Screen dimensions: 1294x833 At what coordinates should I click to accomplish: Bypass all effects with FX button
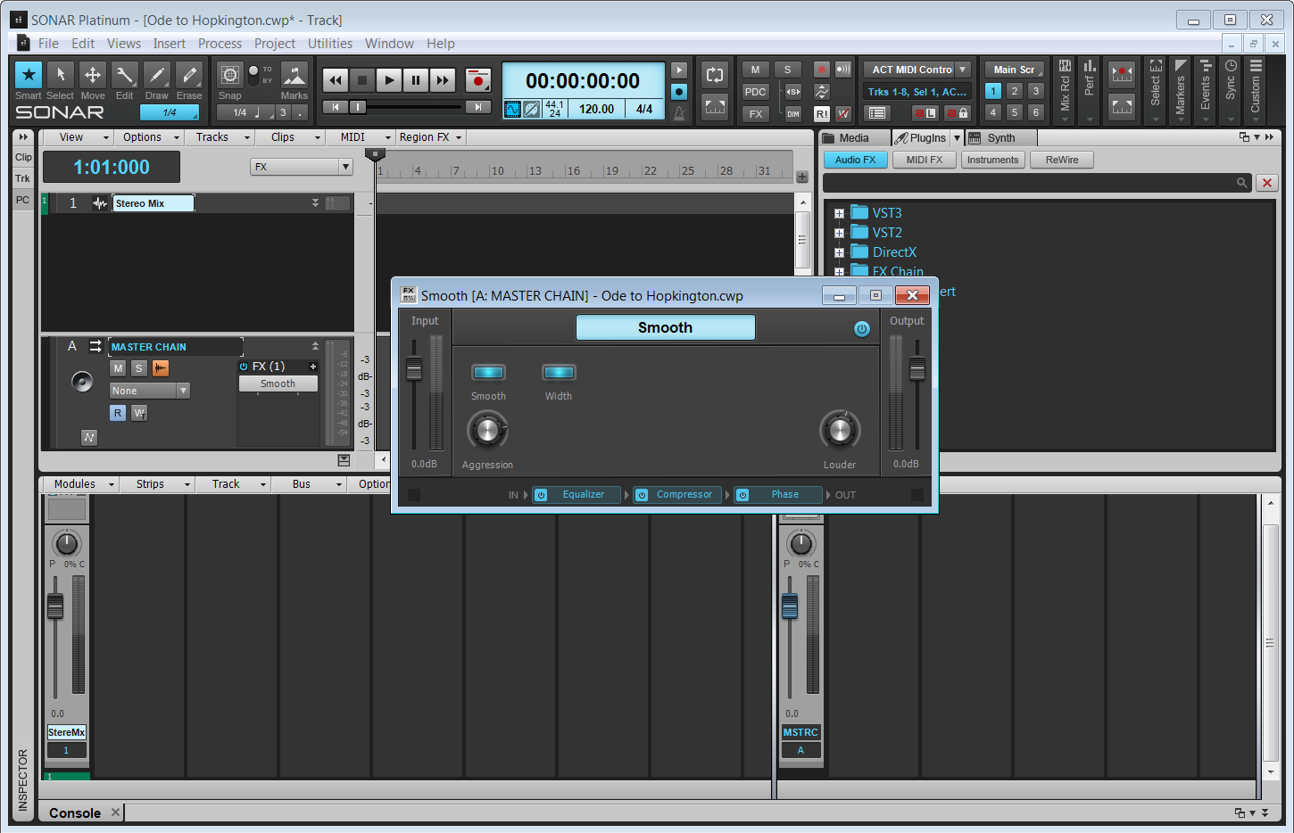pyautogui.click(x=756, y=114)
